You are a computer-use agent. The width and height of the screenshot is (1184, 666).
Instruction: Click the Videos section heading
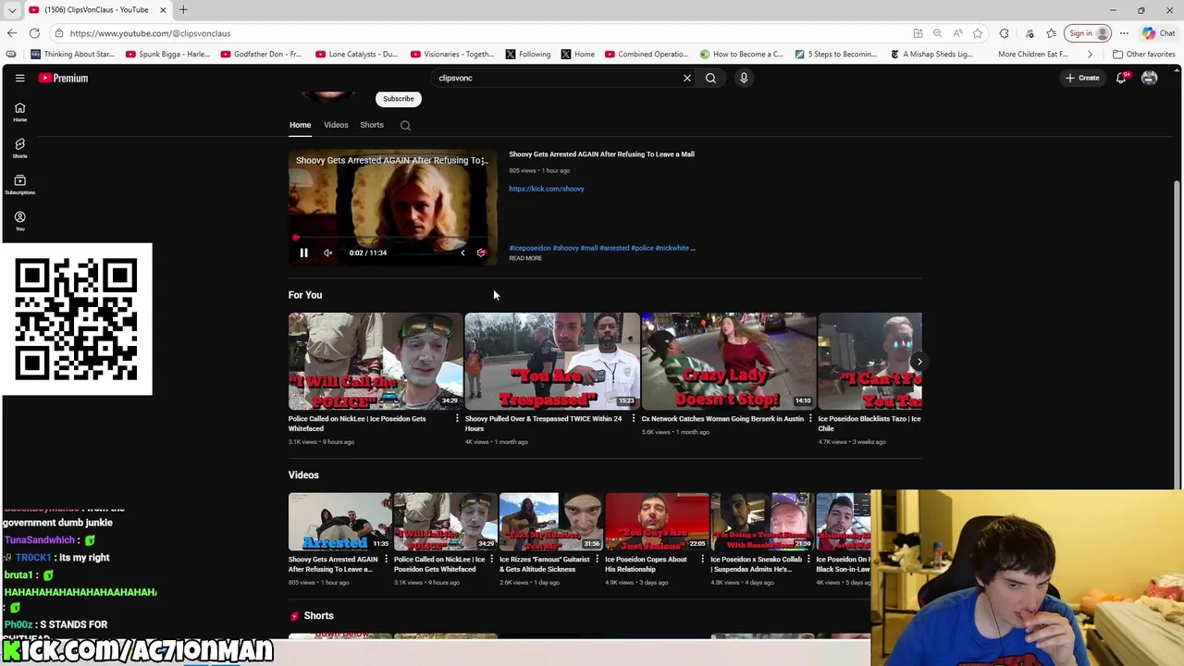(x=303, y=475)
